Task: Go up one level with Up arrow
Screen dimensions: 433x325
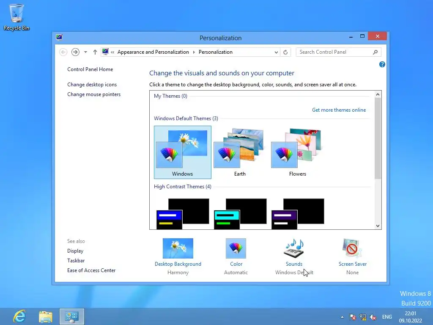Action: [x=95, y=52]
